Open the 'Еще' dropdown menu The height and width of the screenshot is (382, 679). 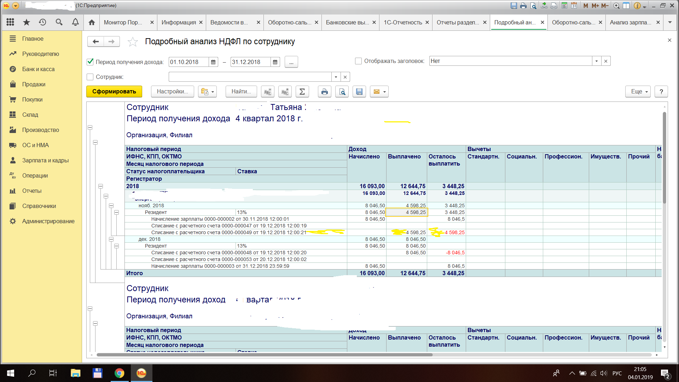click(638, 92)
